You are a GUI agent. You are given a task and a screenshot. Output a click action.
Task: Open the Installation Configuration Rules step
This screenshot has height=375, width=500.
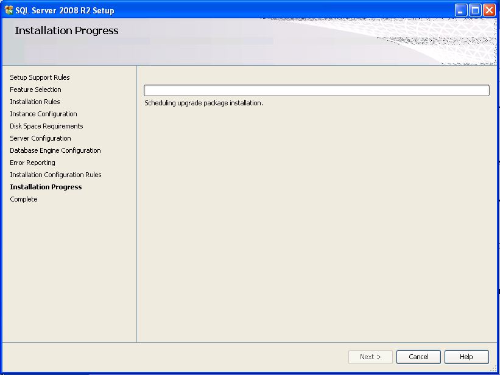[x=55, y=175]
